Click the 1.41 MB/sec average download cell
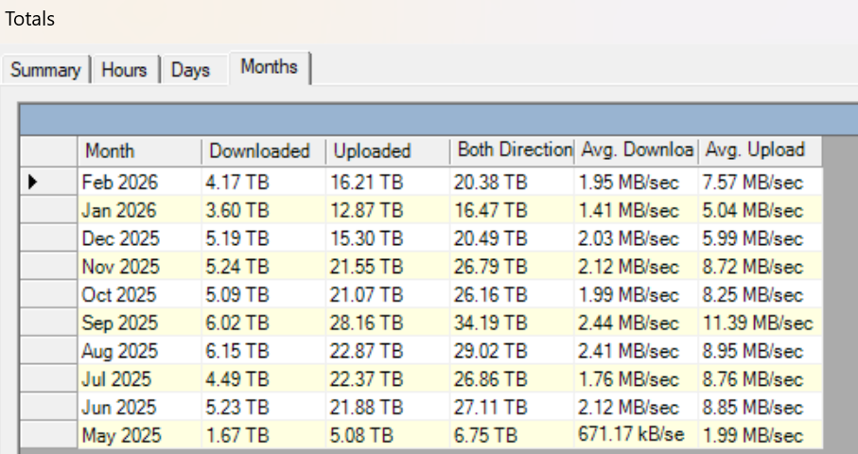The height and width of the screenshot is (454, 858). (x=636, y=211)
